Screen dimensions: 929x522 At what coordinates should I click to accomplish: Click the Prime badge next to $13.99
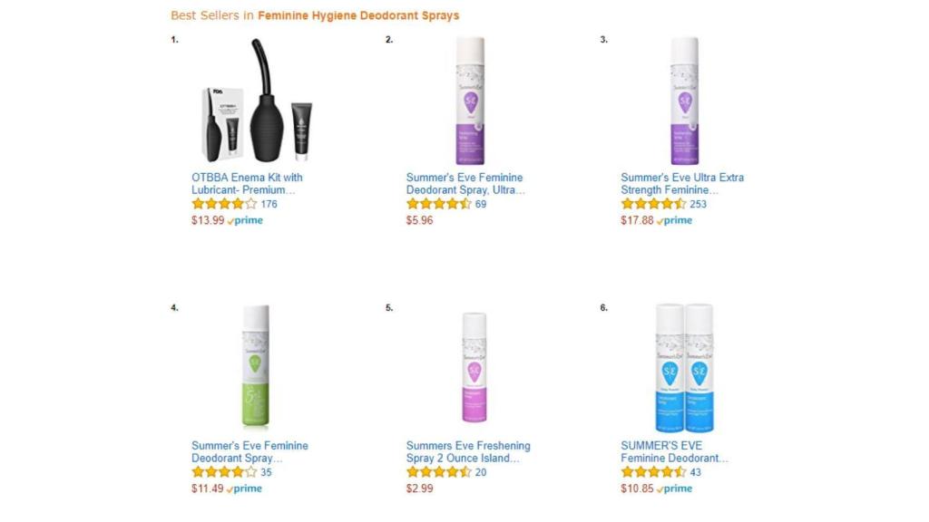245,220
